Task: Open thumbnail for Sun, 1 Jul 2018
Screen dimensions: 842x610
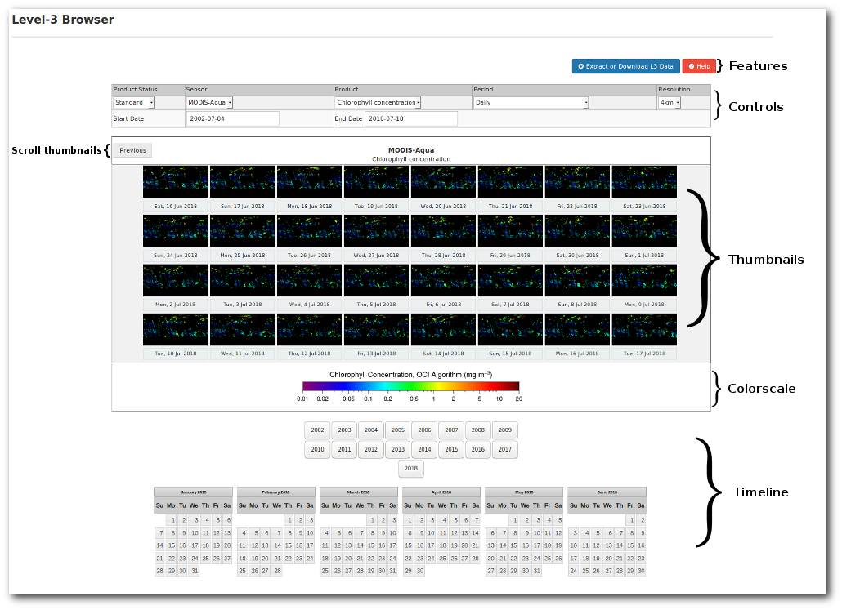Action: pos(644,231)
